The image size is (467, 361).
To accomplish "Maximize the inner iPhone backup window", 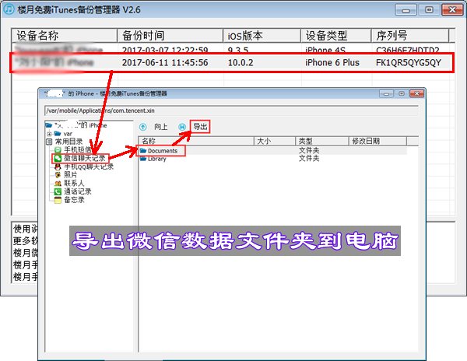I will [x=402, y=93].
